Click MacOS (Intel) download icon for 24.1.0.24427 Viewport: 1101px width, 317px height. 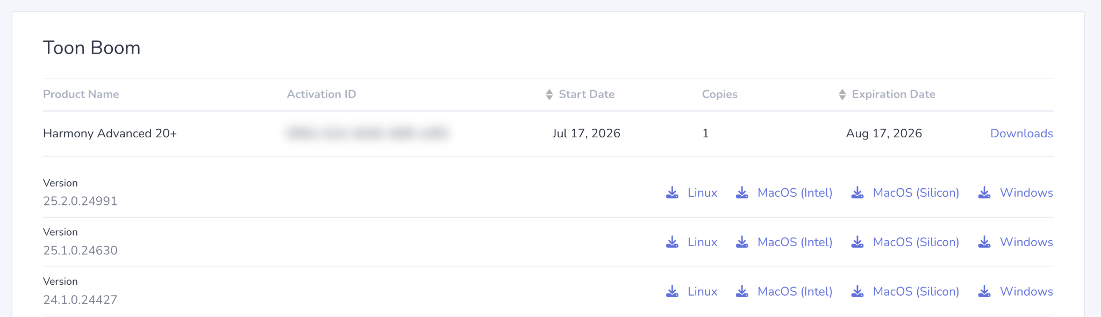[x=742, y=291]
